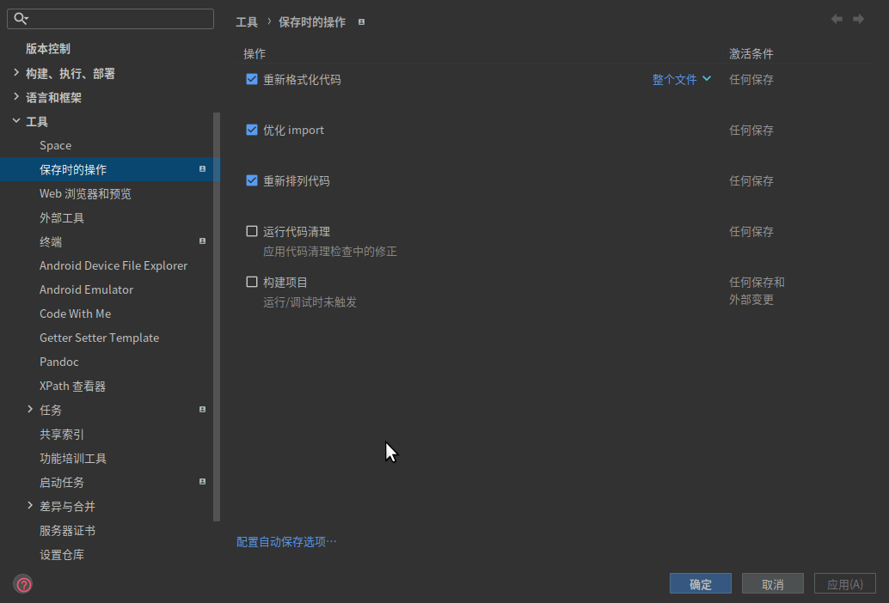889x603 pixels.
Task: Open Getter Setter Template settings
Action: click(x=99, y=338)
